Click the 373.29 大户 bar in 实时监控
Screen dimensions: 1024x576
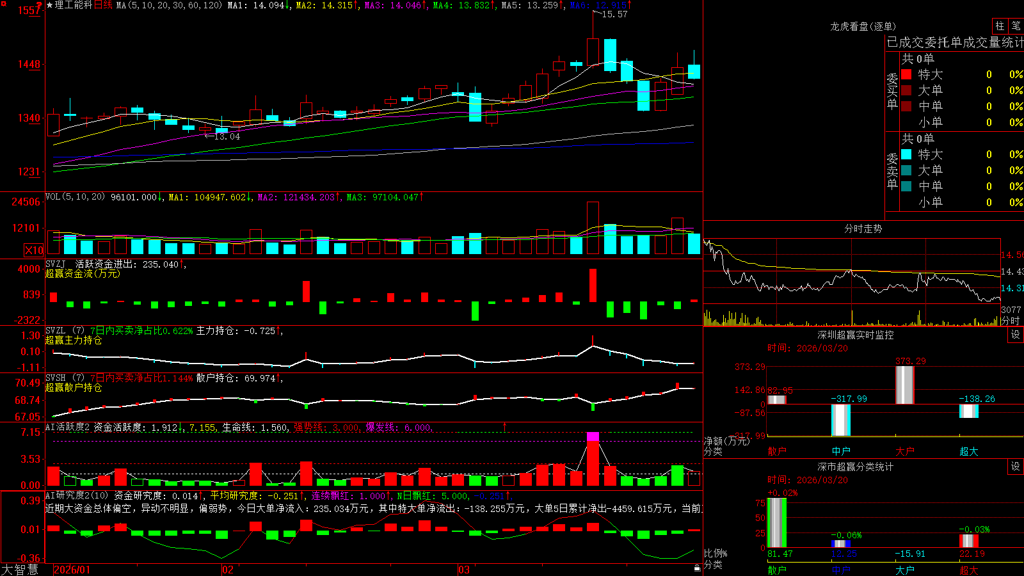tap(905, 385)
